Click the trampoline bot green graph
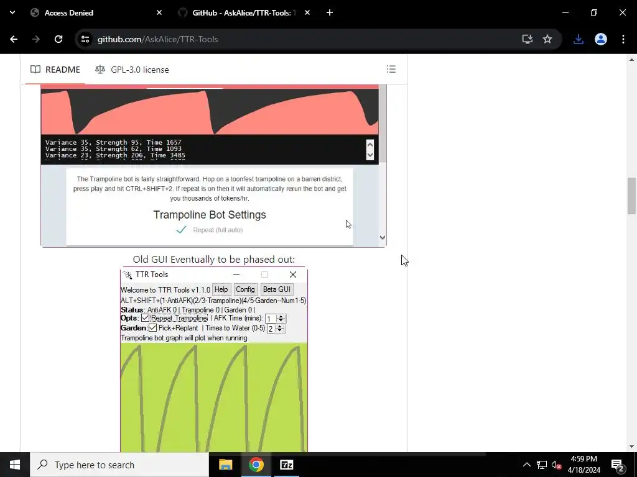637x477 pixels. 214,397
